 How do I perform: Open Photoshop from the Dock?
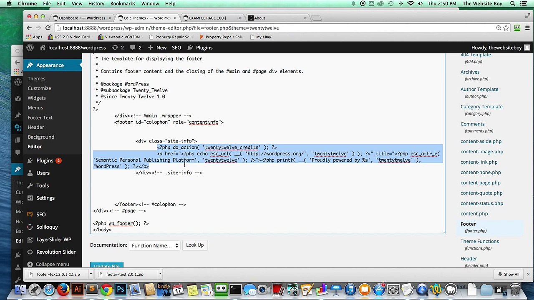pyautogui.click(x=121, y=289)
